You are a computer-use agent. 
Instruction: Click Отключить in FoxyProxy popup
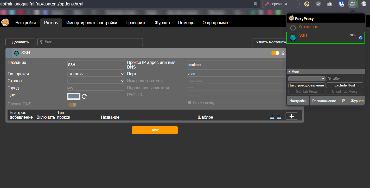[309, 27]
